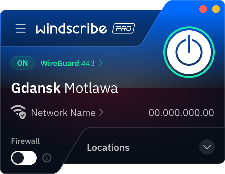Image resolution: width=225 pixels, height=174 pixels.
Task: Open the hamburger menu
Action: point(21,28)
